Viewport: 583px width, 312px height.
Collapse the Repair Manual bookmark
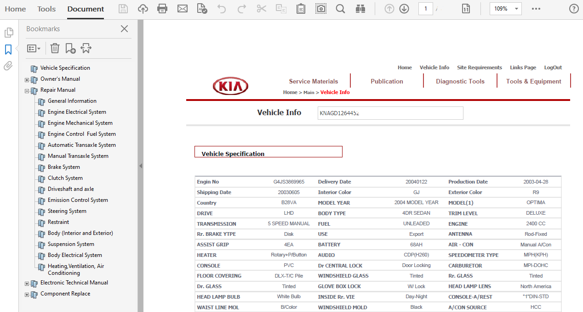tap(27, 90)
